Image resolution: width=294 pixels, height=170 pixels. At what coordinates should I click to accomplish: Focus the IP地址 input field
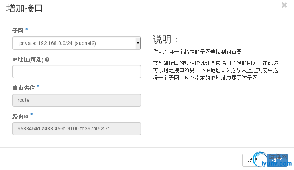pyautogui.click(x=76, y=71)
